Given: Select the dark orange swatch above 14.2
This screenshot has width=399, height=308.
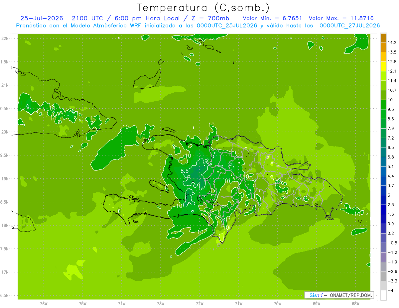Looking at the screenshot, I should click(x=383, y=38).
